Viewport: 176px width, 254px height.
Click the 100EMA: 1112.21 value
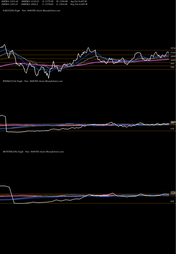click(x=30, y=1)
